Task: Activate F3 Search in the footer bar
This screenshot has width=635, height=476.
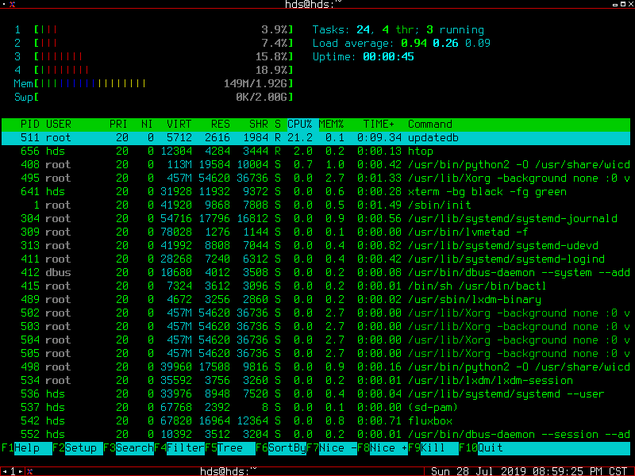Action: point(129,448)
